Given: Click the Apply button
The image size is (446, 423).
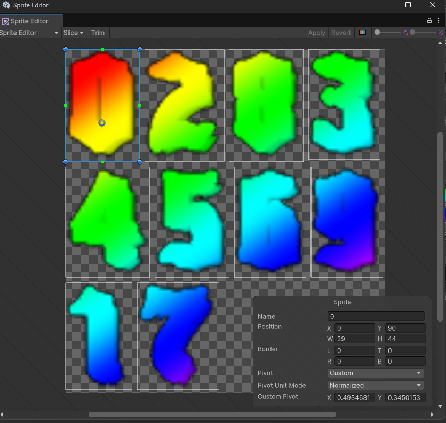Looking at the screenshot, I should (316, 33).
